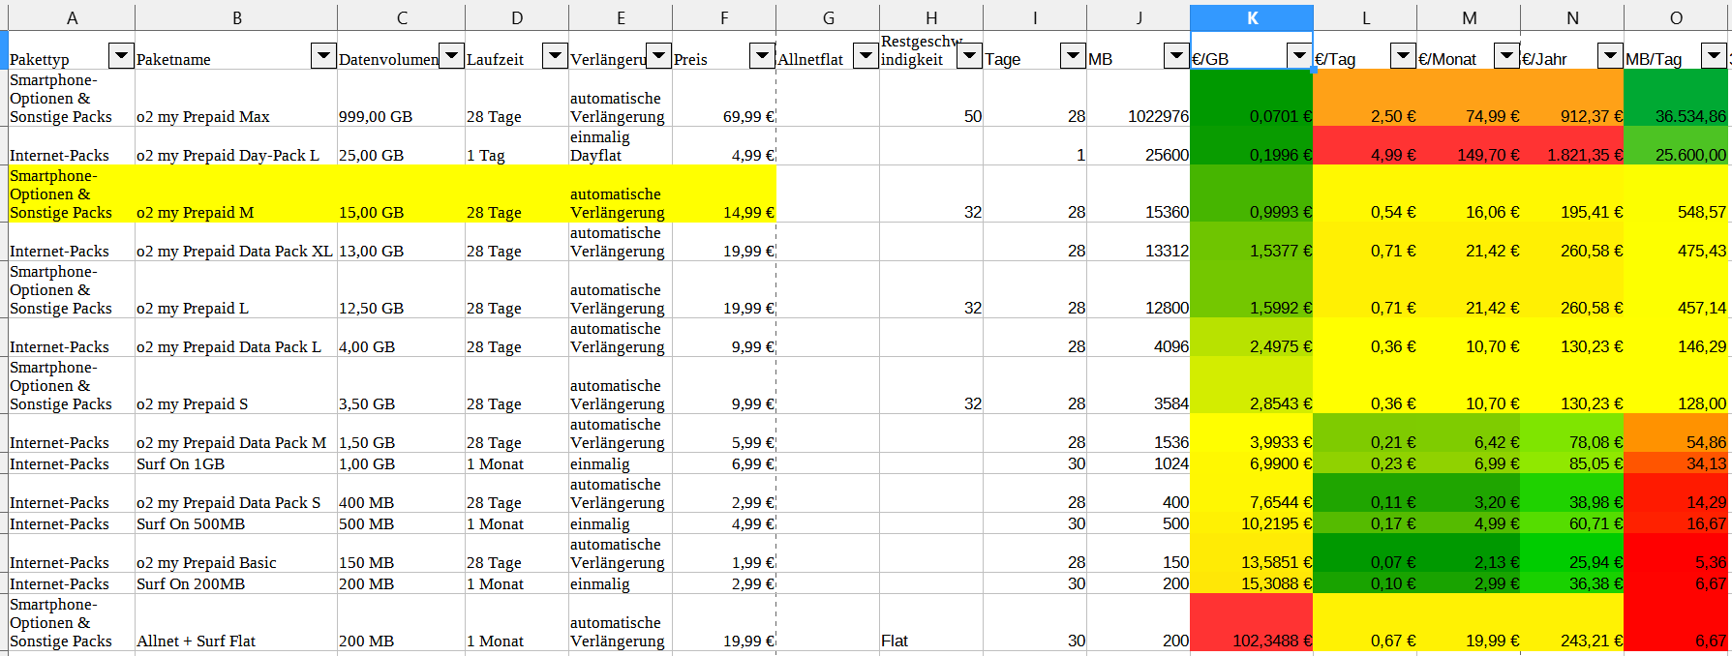Select column E header
1732x656 pixels.
(x=621, y=17)
